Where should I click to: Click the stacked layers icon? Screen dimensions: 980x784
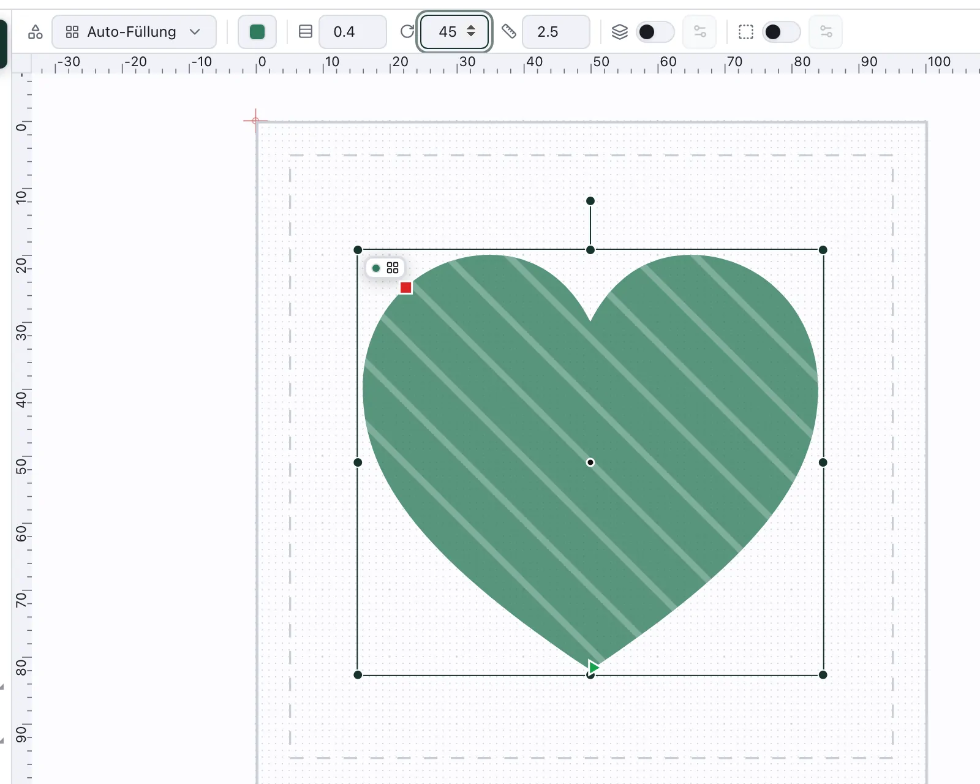click(x=620, y=32)
